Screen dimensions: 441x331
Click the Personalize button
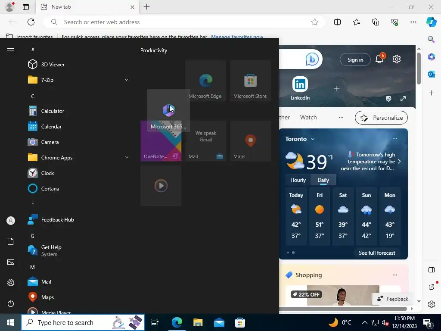pyautogui.click(x=381, y=118)
